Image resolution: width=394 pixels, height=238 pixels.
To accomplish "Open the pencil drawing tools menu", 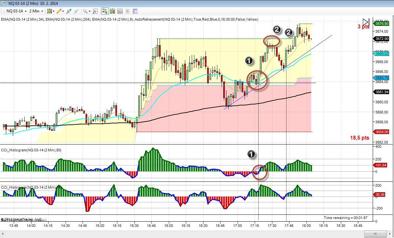I will tap(60, 11).
